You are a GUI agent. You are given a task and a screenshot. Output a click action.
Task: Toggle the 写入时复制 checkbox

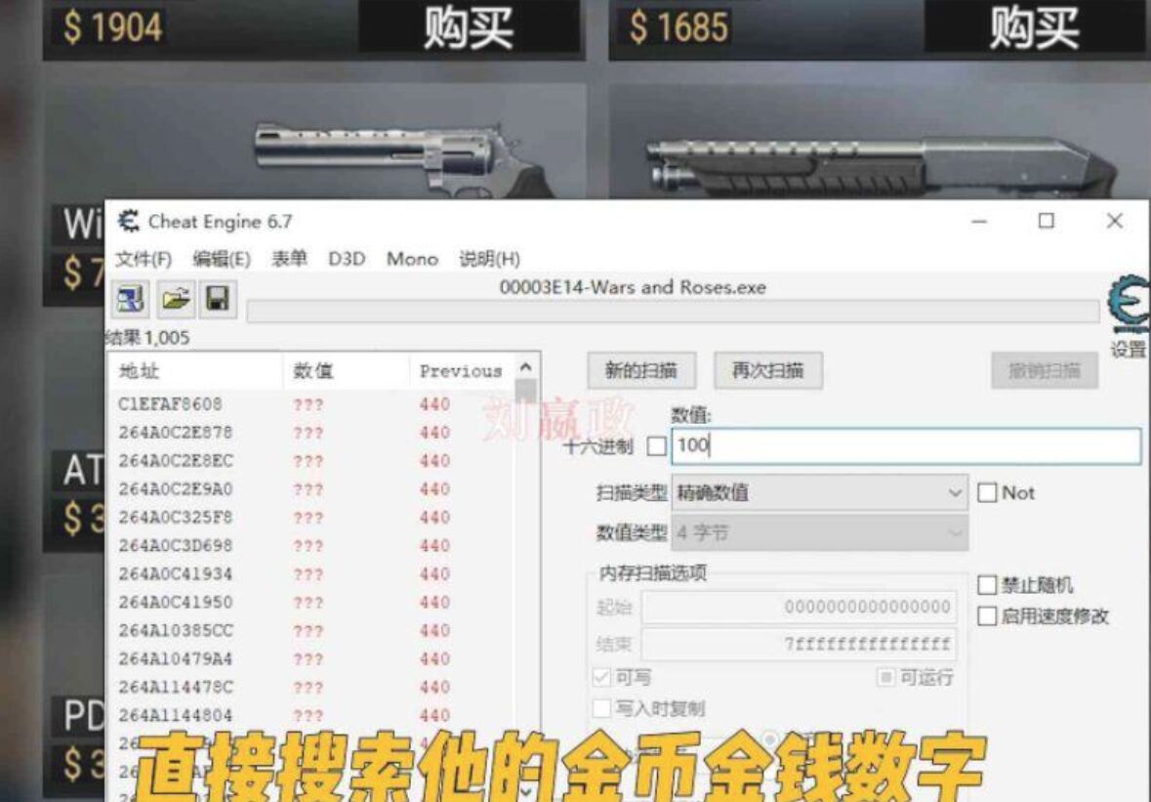pos(601,709)
